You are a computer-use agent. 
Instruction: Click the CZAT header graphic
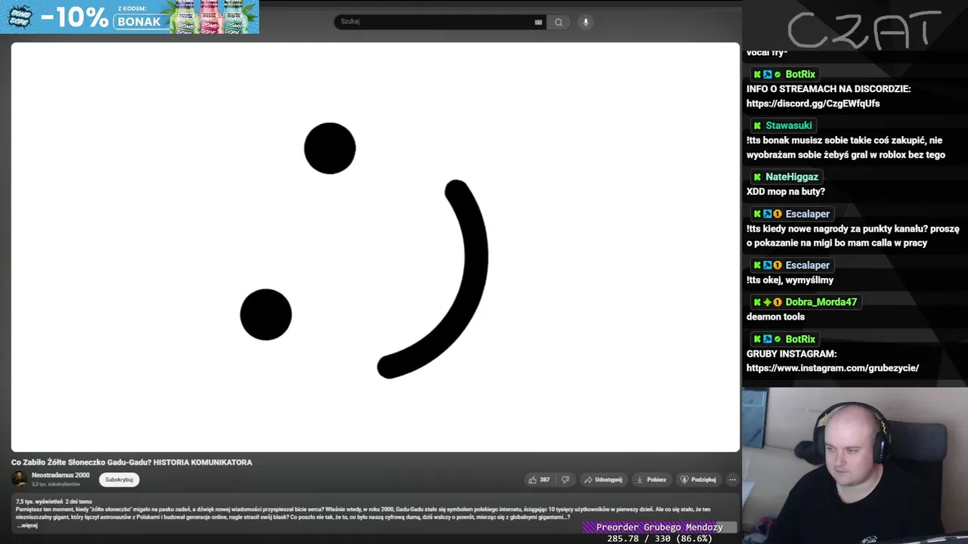[x=864, y=30]
